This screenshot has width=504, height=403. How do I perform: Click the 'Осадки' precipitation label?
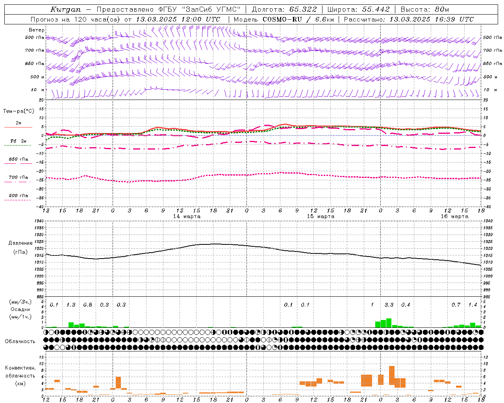tap(20, 309)
